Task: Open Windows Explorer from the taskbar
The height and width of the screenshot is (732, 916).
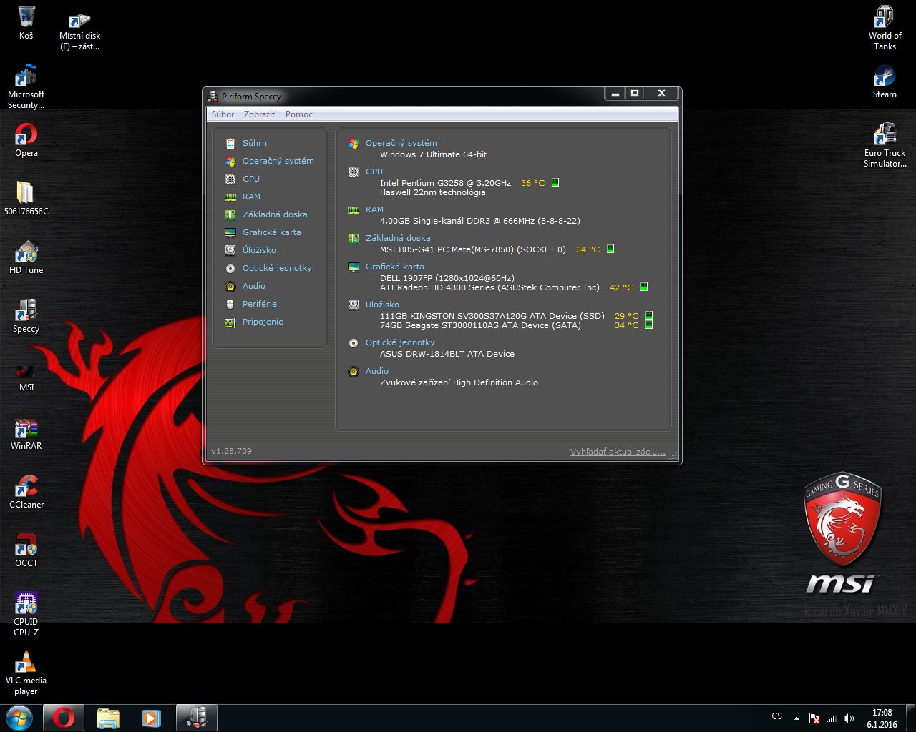Action: 107,718
